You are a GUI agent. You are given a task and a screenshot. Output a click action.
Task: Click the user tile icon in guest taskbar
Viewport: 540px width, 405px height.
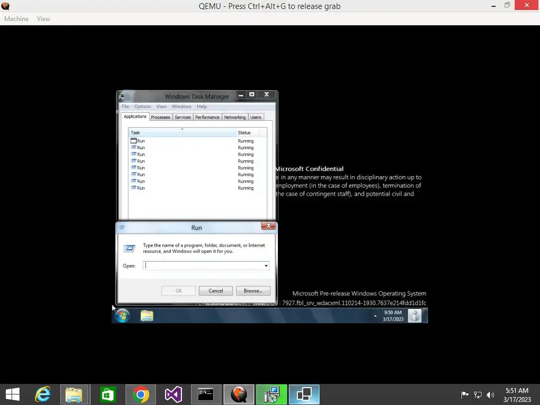(414, 315)
